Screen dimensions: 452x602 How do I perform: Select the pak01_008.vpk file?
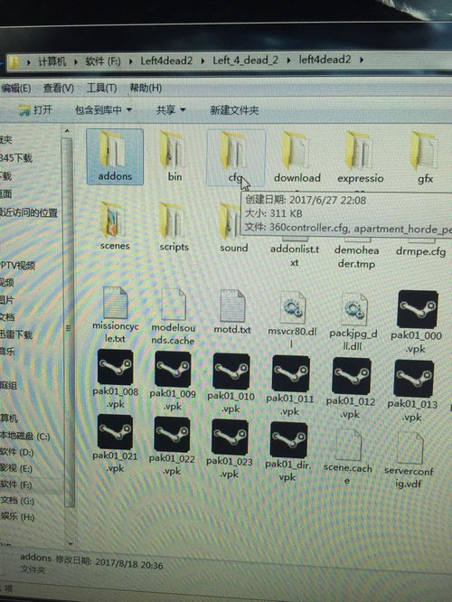pos(115,380)
